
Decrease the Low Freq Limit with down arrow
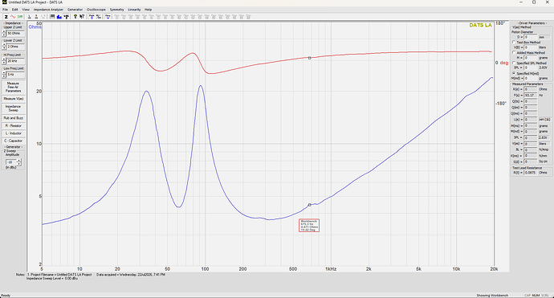tap(4, 76)
